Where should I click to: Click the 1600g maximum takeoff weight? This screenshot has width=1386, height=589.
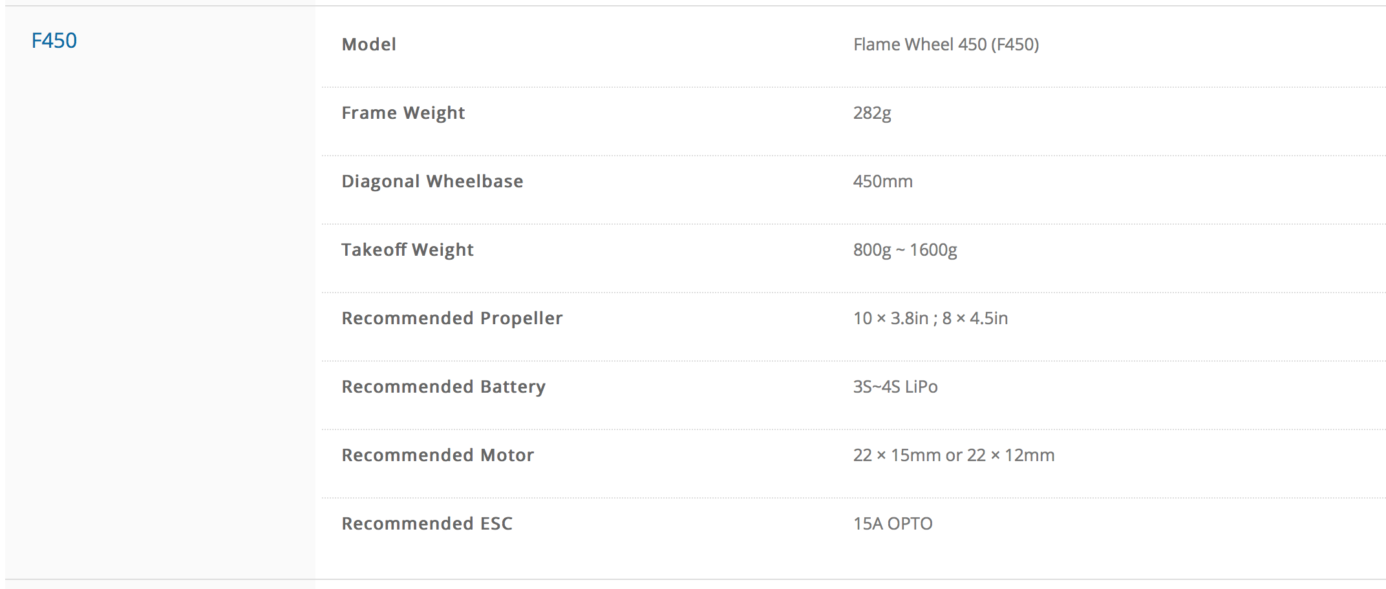tap(933, 250)
